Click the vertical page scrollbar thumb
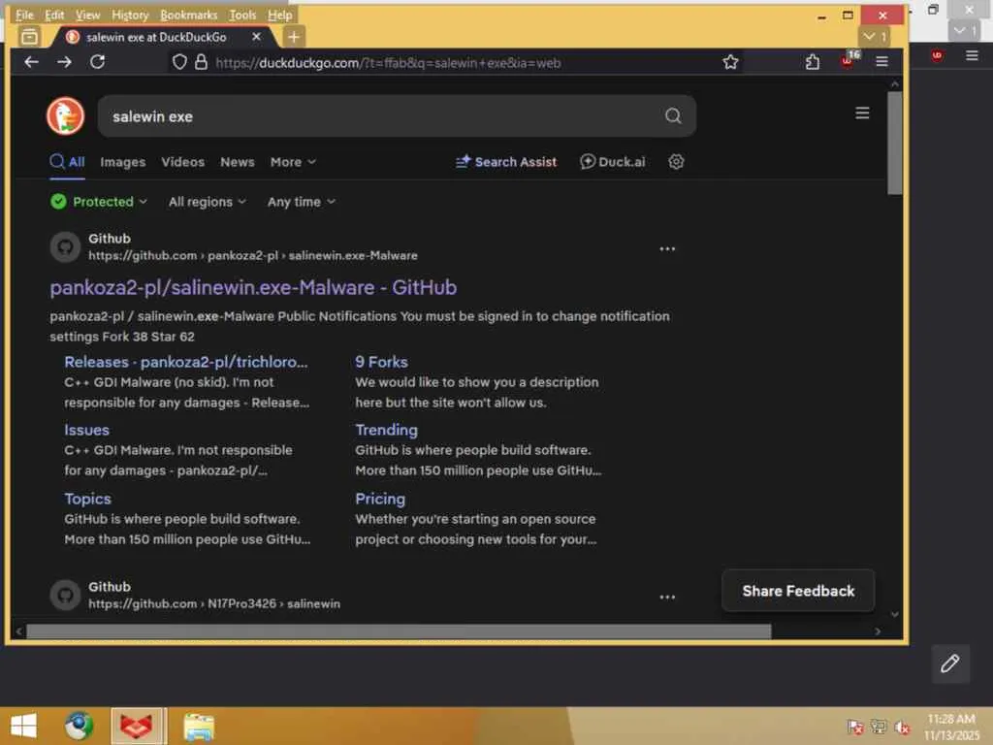This screenshot has height=745, width=993. pos(894,143)
